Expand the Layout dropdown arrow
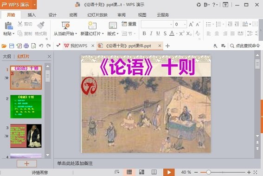Image resolution: width=263 pixels, height=176 pixels. click(x=117, y=33)
